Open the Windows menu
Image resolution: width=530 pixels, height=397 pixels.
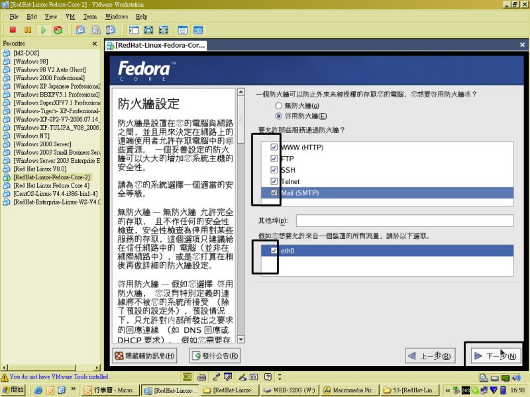pos(117,17)
